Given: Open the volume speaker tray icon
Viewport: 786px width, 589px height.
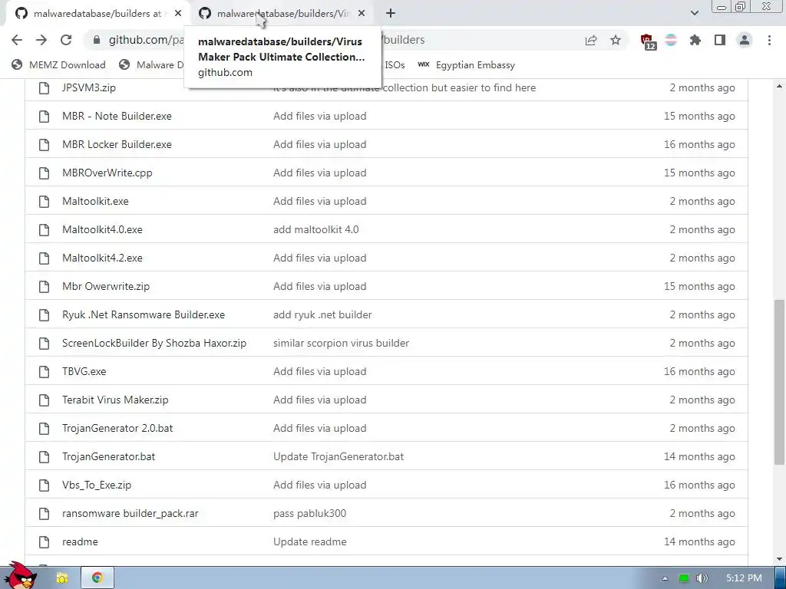Looking at the screenshot, I should click(x=702, y=578).
